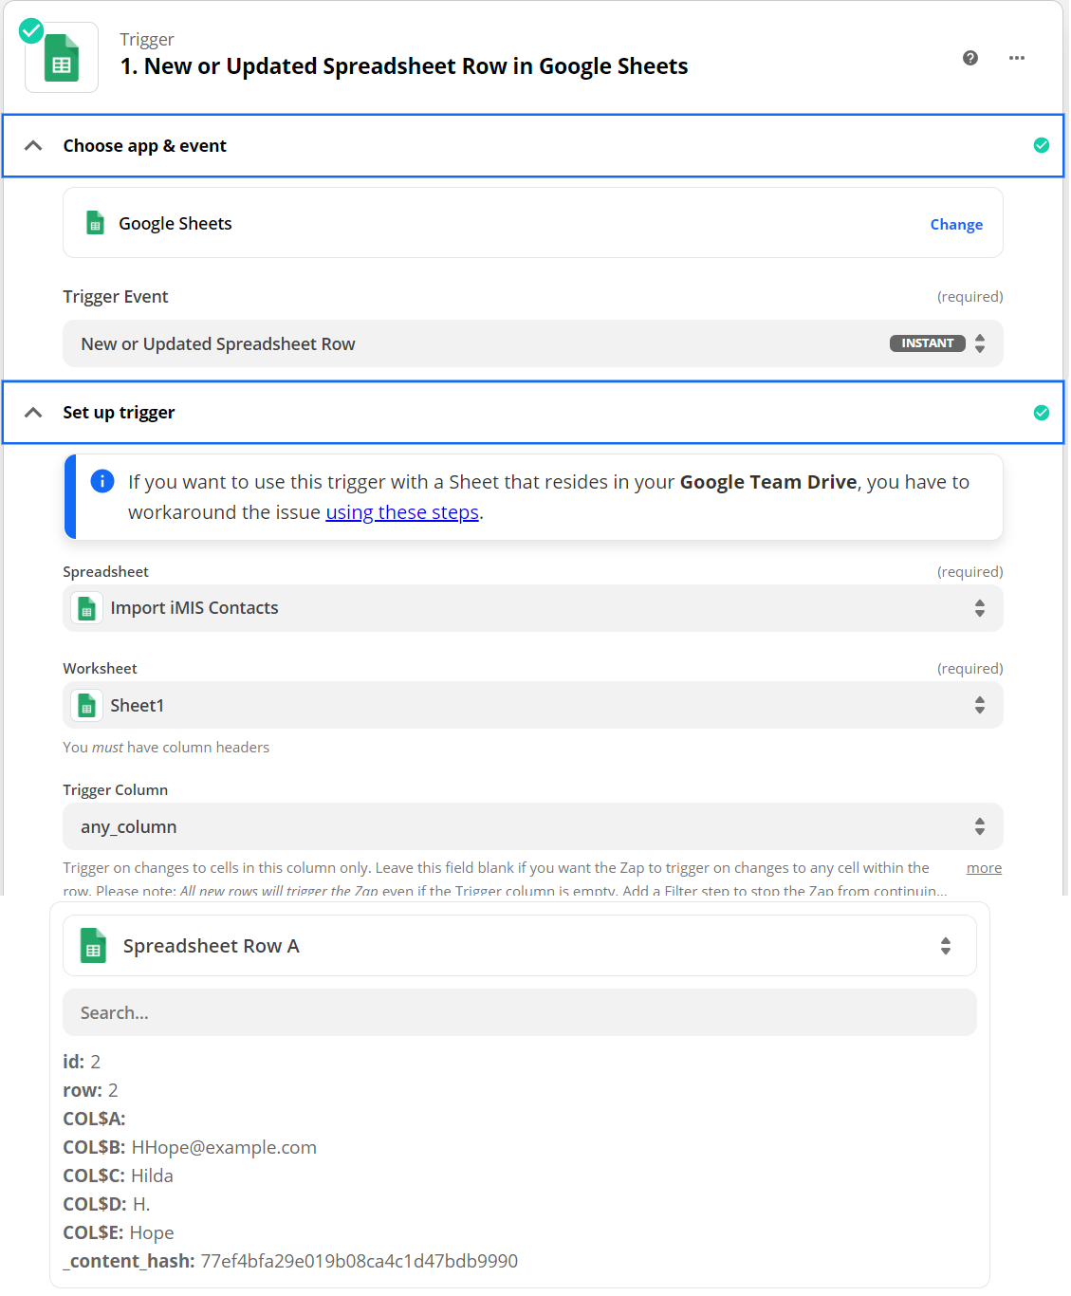Viewport: 1071px width, 1296px height.
Task: Click the sheet icon beside Sheet1
Action: point(86,706)
